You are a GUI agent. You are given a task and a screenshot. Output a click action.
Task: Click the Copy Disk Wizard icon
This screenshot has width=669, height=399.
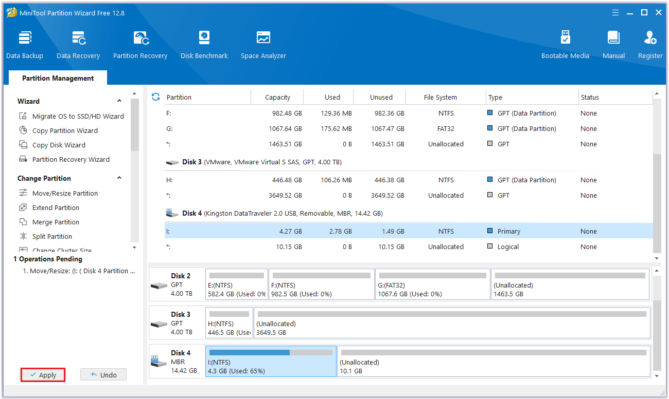click(23, 145)
